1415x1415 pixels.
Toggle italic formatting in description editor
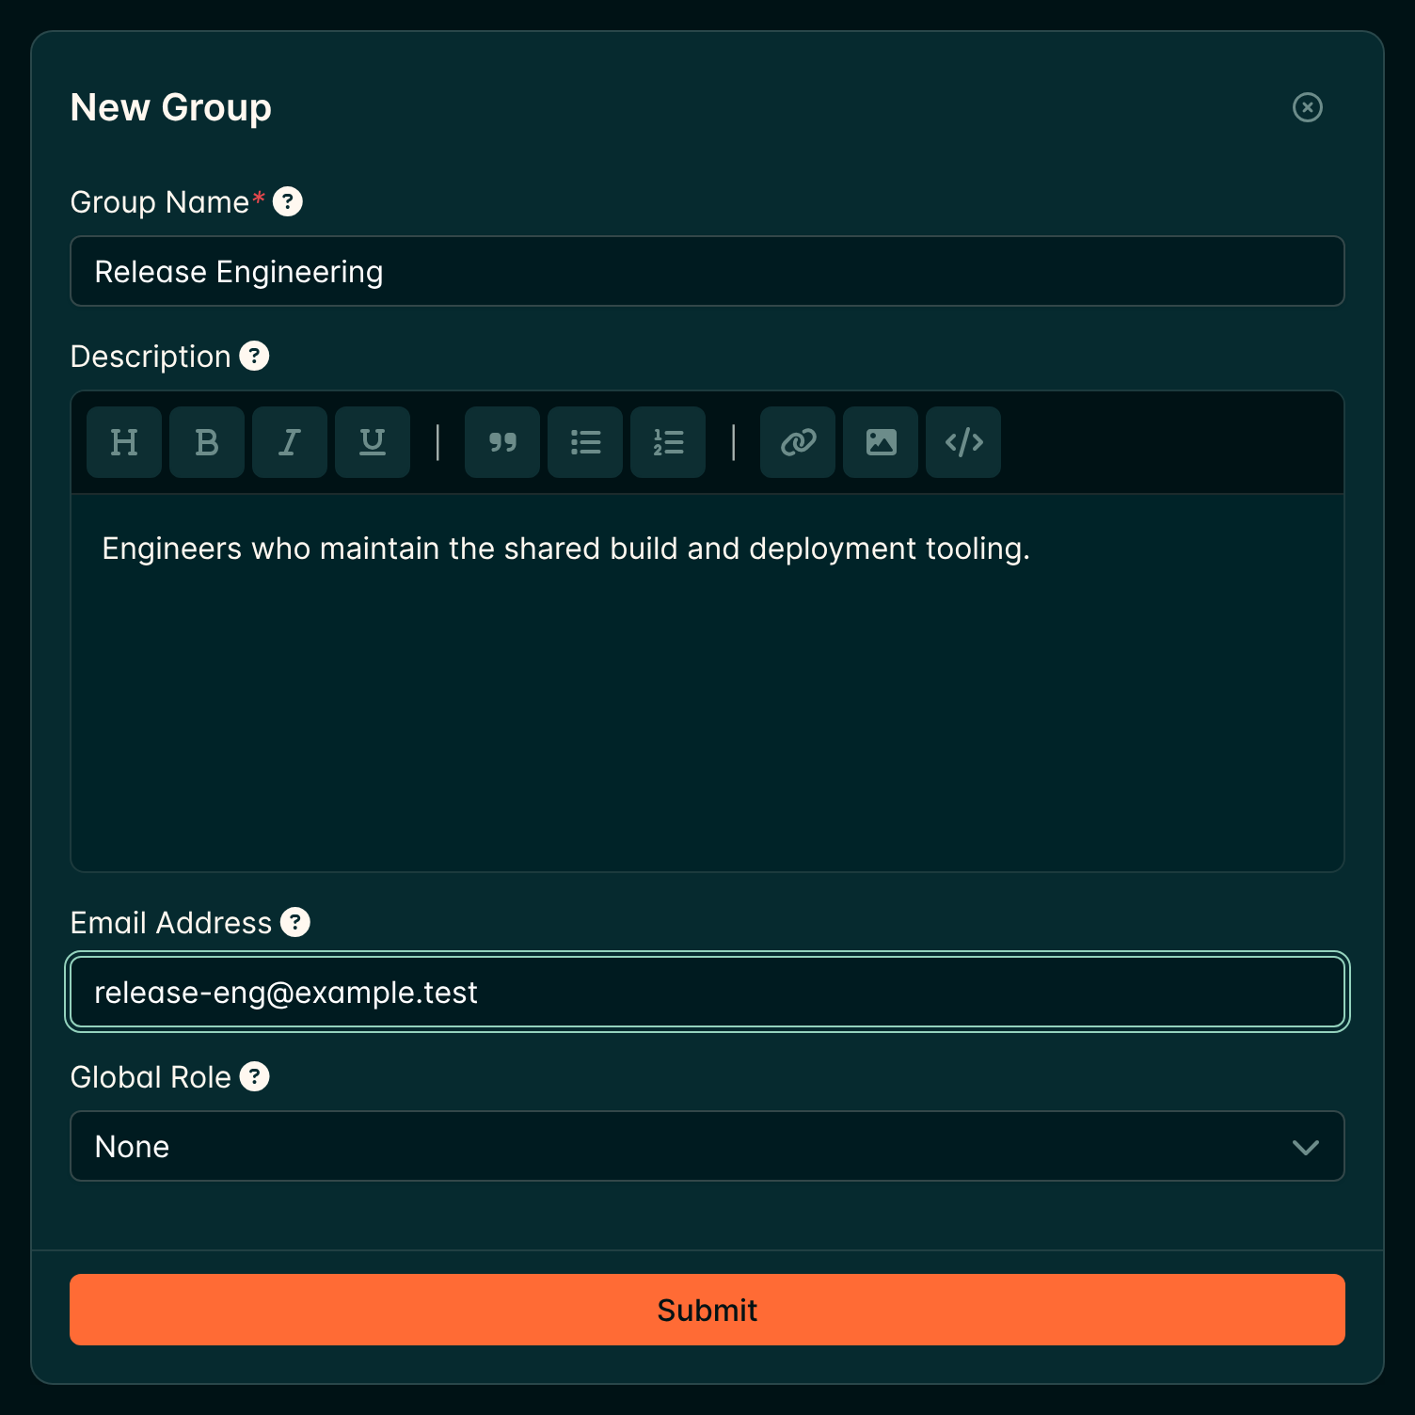(290, 442)
